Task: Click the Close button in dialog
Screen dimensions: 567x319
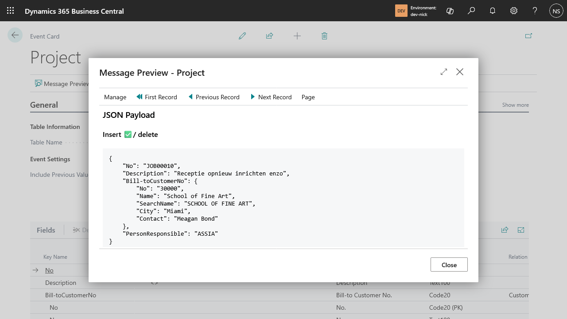Action: tap(449, 265)
